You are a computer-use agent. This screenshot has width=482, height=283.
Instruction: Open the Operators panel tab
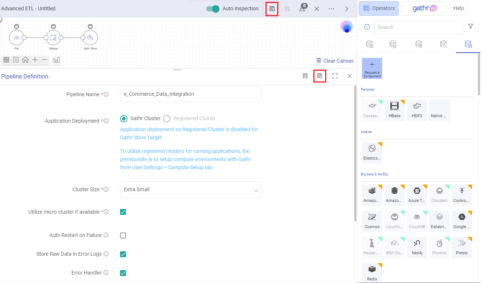[x=379, y=8]
